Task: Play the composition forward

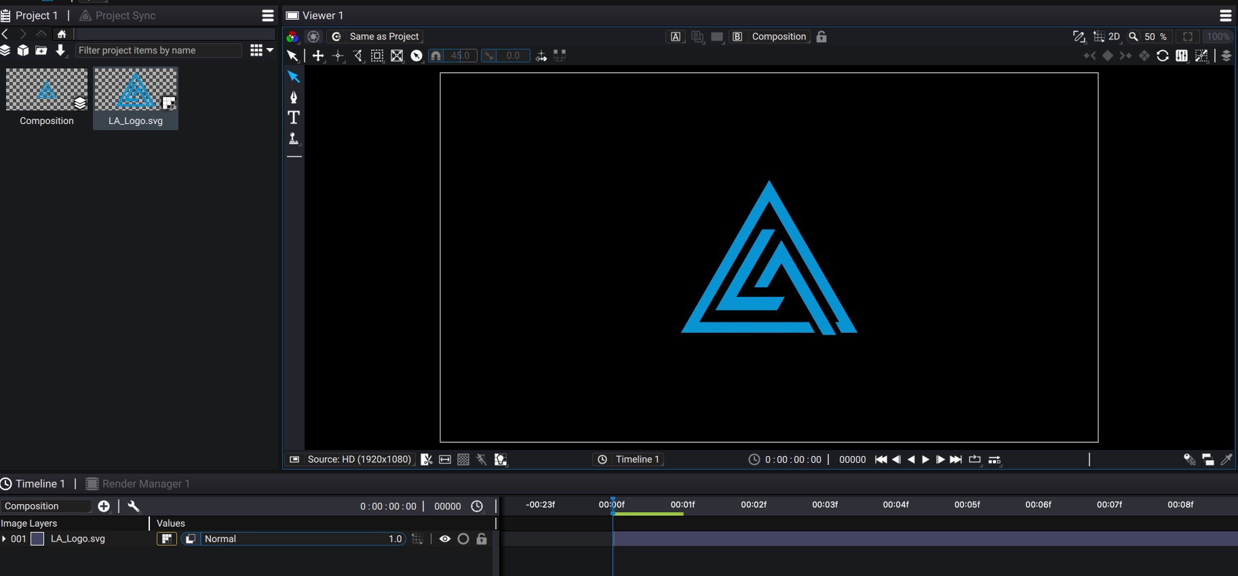Action: coord(925,459)
